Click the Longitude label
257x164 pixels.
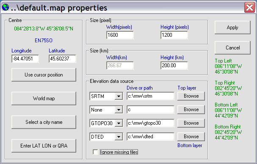[22, 51]
